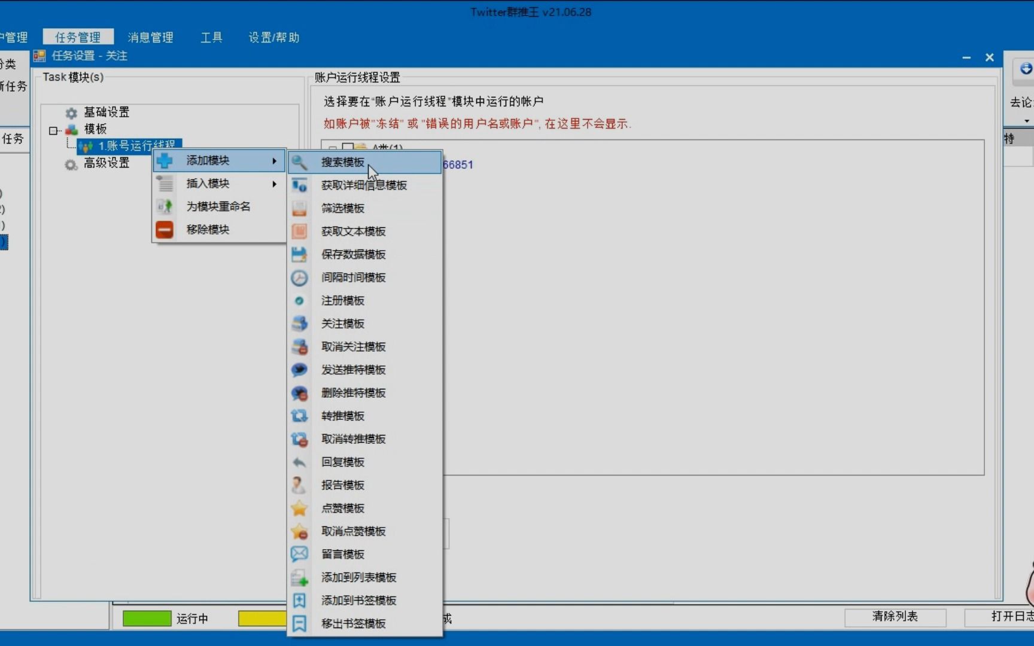
Task: Click the reply arrow icon for 回复模板
Action: pos(299,462)
